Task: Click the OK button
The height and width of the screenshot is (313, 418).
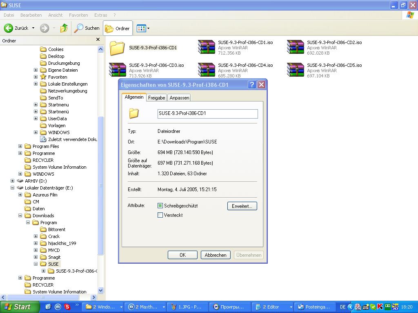Action: tap(182, 255)
